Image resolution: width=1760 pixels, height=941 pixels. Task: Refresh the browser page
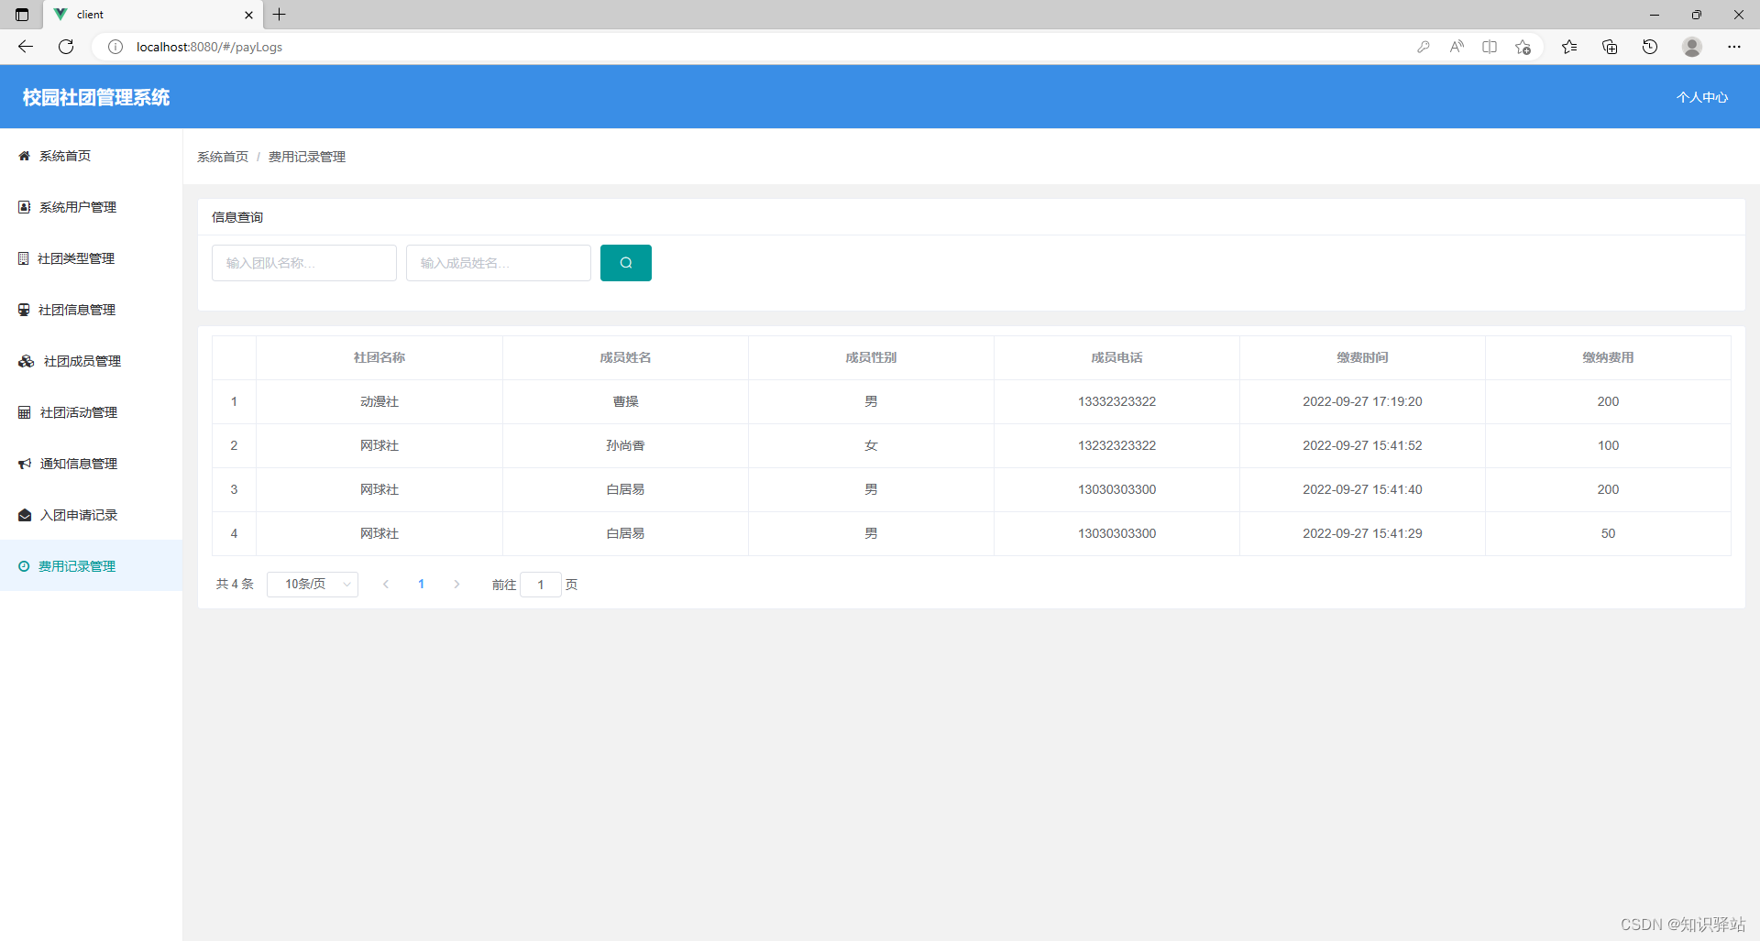(x=66, y=47)
